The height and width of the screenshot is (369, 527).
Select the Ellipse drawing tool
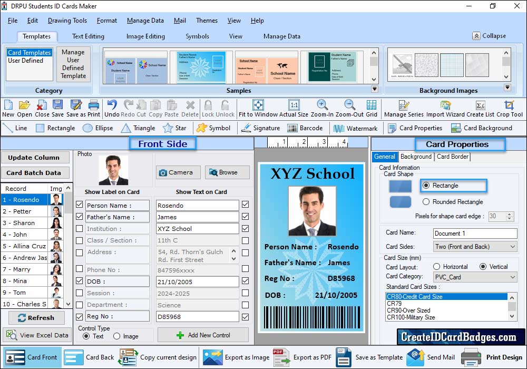coord(98,128)
